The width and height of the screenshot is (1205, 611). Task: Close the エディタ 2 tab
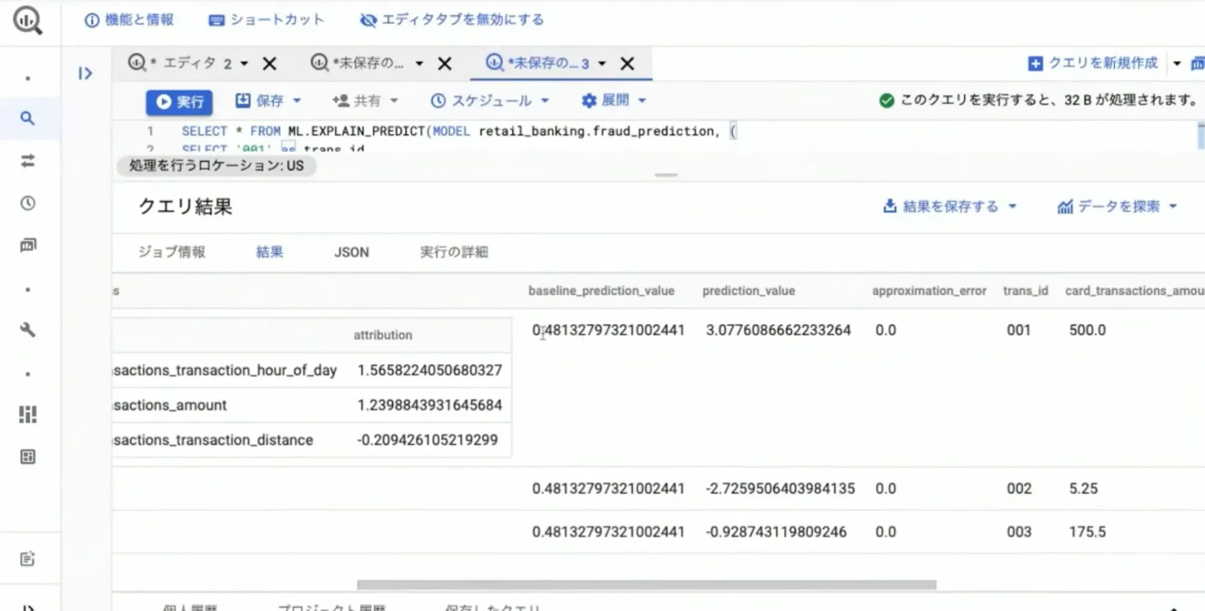click(269, 64)
